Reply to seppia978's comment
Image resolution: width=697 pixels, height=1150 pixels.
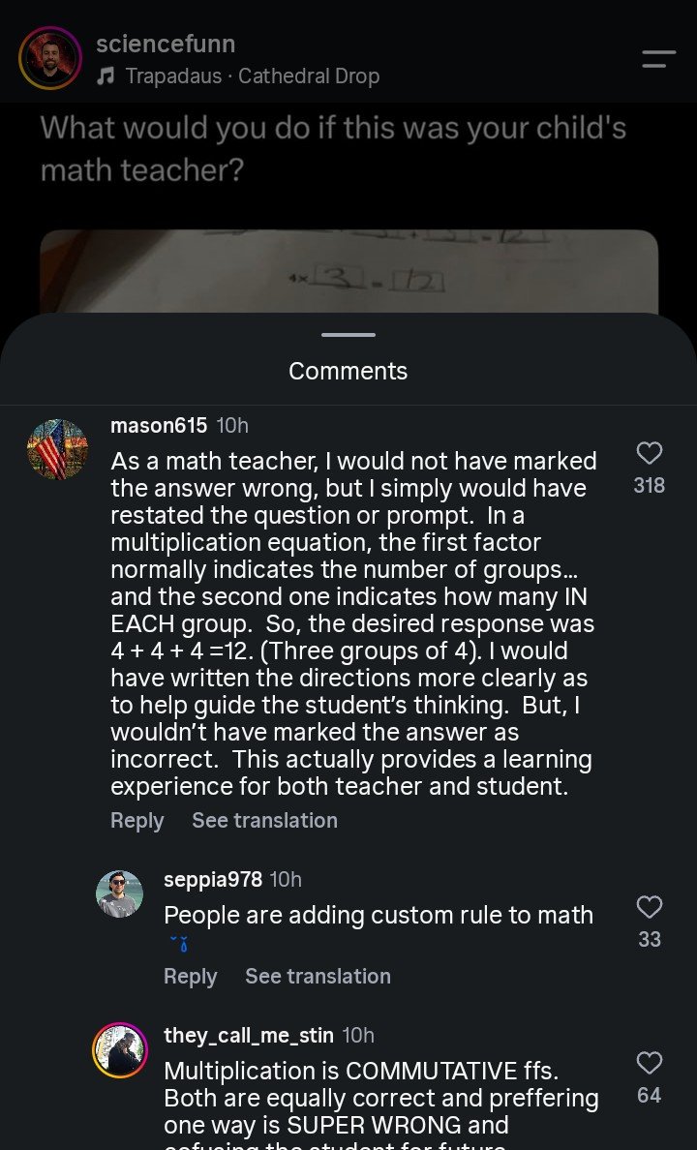click(190, 977)
